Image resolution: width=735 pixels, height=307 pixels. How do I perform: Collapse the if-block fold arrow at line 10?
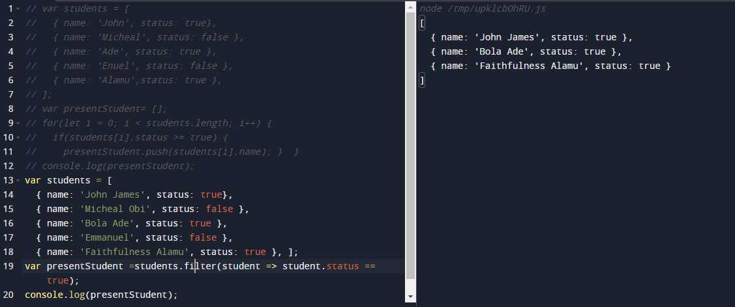[x=18, y=138]
